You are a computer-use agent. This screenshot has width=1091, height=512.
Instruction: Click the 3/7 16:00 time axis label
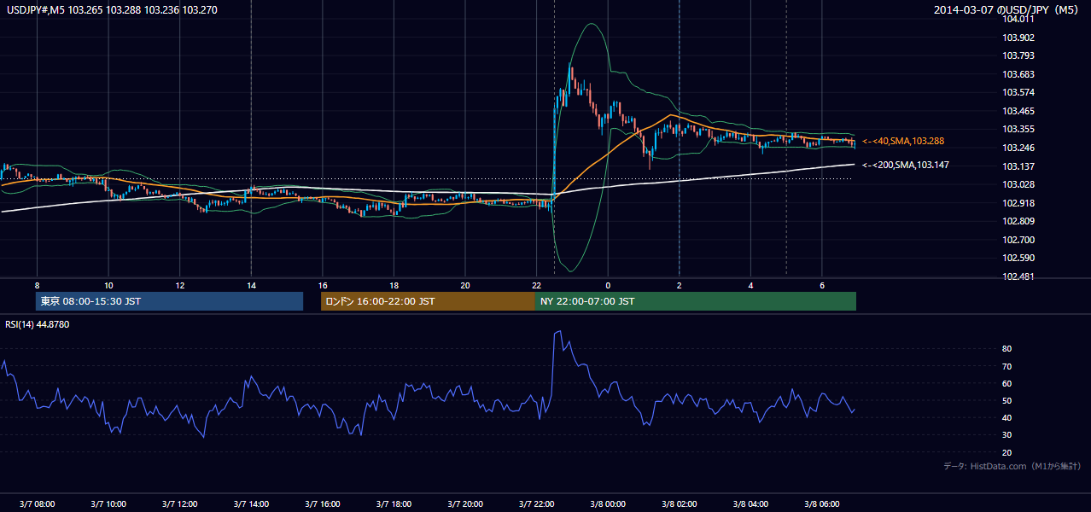(322, 504)
